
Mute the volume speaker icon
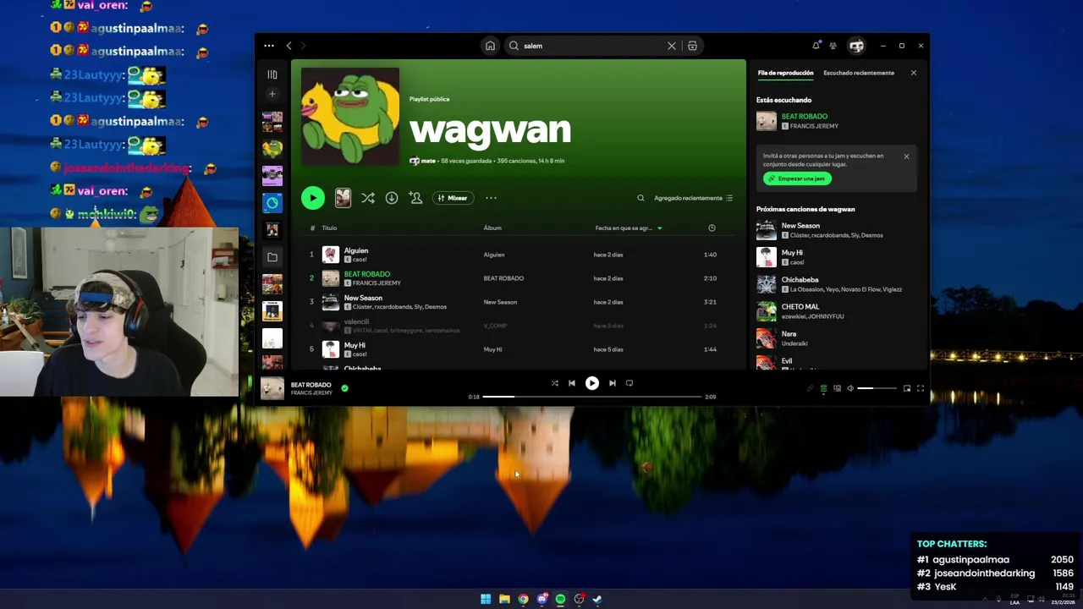click(x=850, y=388)
